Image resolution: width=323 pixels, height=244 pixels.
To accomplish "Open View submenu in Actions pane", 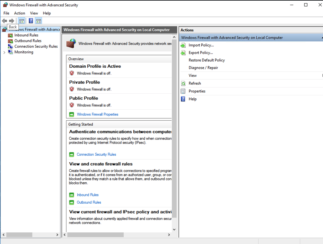I will point(192,75).
